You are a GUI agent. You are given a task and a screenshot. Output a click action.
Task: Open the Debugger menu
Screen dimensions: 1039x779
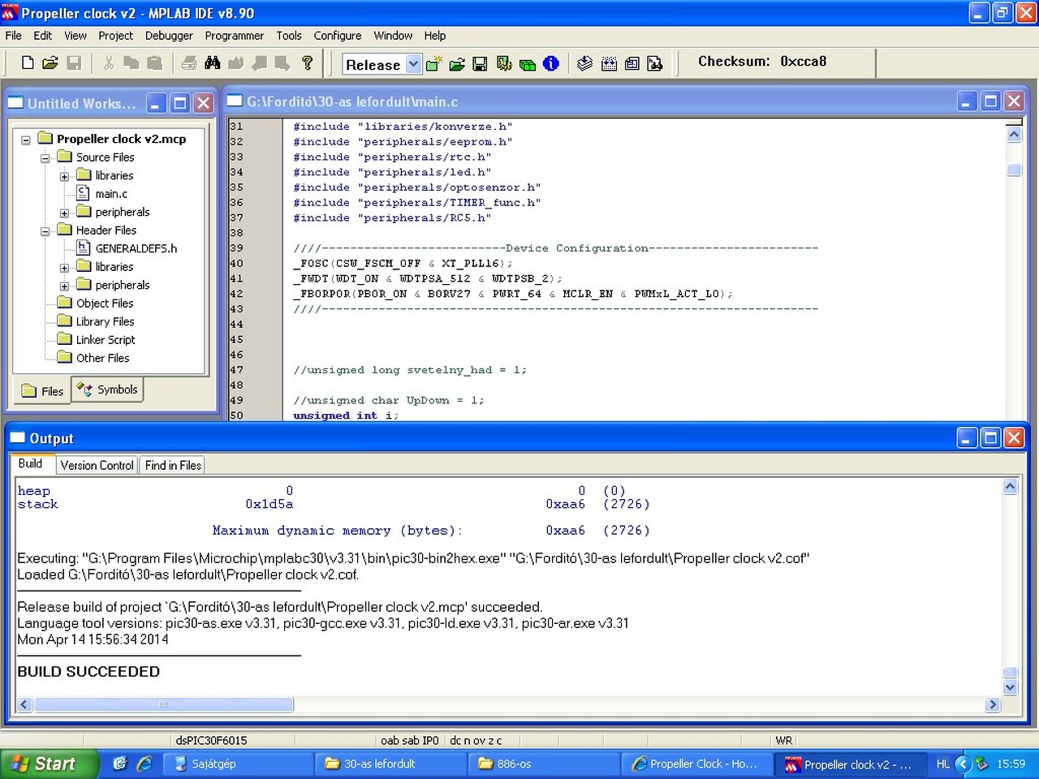pyautogui.click(x=169, y=36)
